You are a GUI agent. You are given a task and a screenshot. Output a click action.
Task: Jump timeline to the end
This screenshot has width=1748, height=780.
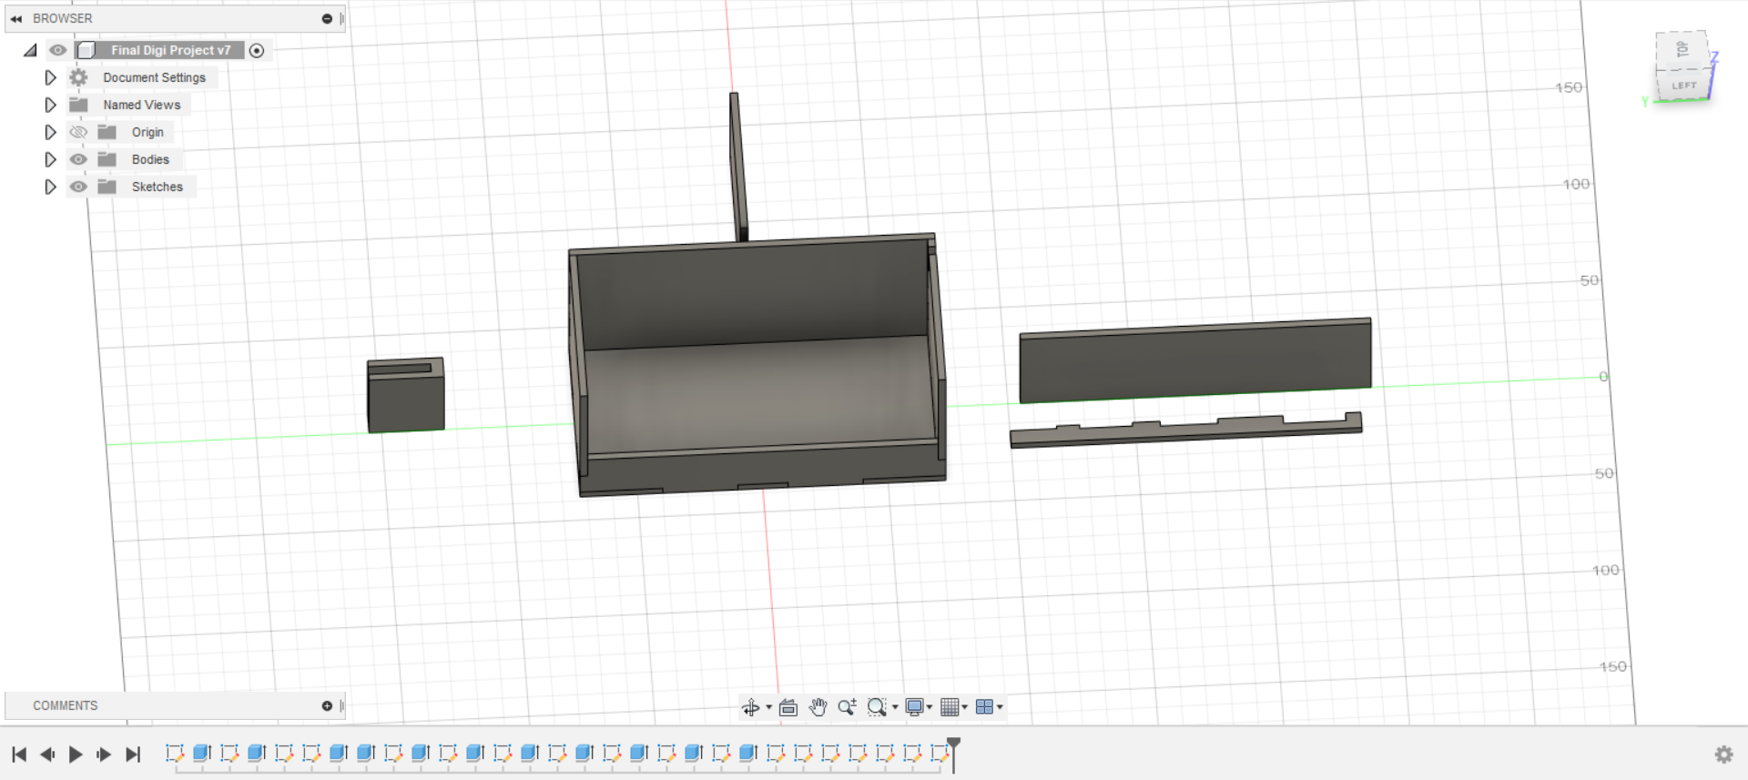tap(133, 755)
